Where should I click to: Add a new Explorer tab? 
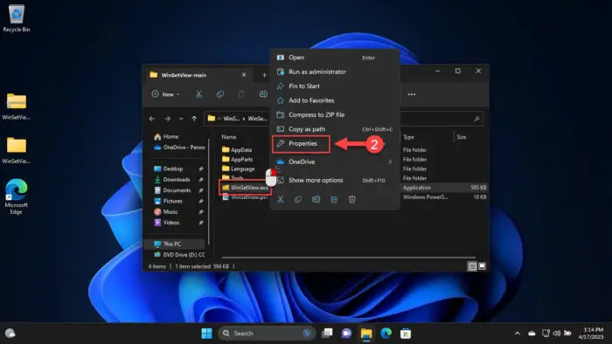pos(264,75)
